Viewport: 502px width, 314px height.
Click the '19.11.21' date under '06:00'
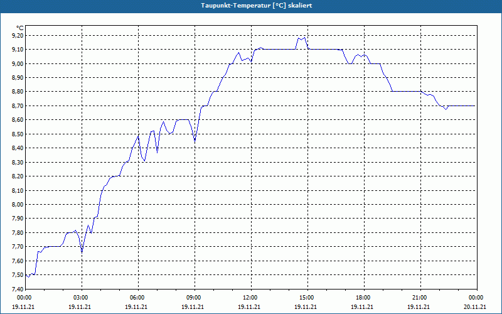[x=136, y=306]
